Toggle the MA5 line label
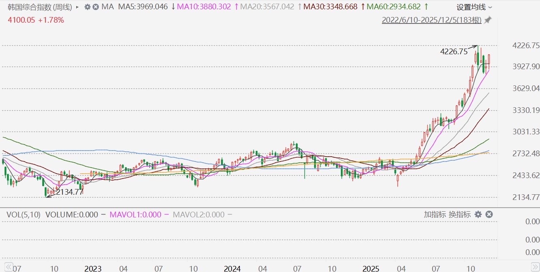Image resolution: width=540 pixels, height=272 pixels. click(x=143, y=7)
